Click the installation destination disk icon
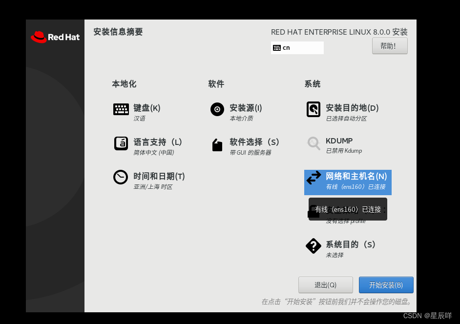This screenshot has height=324, width=460. pyautogui.click(x=314, y=109)
